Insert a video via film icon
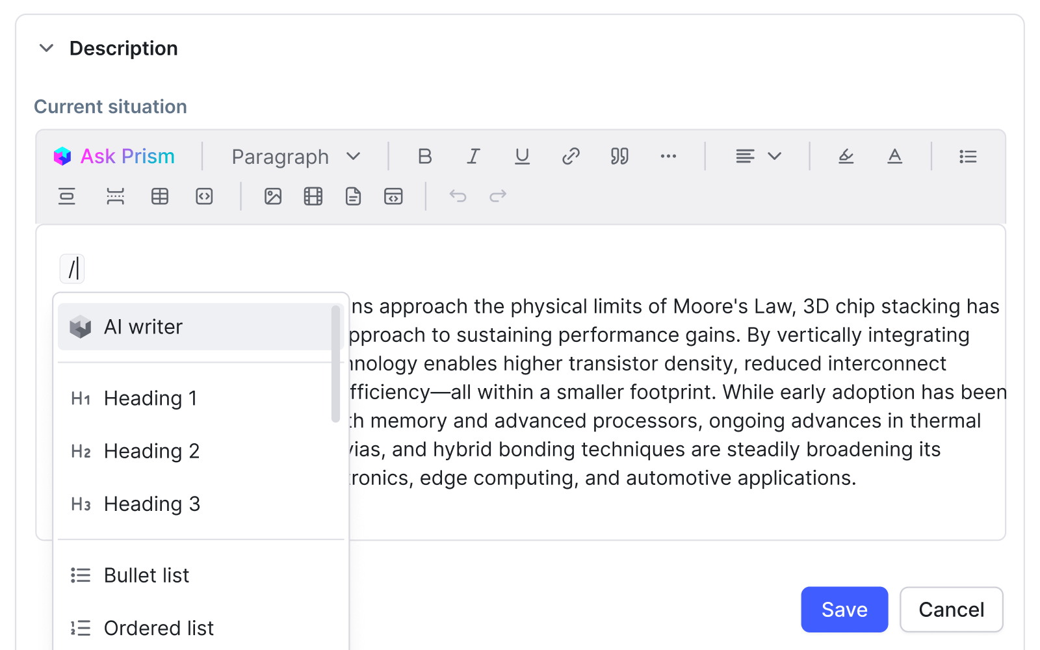1040x650 pixels. 313,196
